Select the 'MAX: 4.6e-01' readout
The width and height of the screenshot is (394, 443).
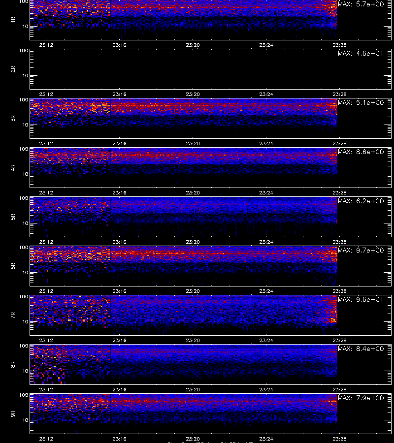pyautogui.click(x=361, y=53)
